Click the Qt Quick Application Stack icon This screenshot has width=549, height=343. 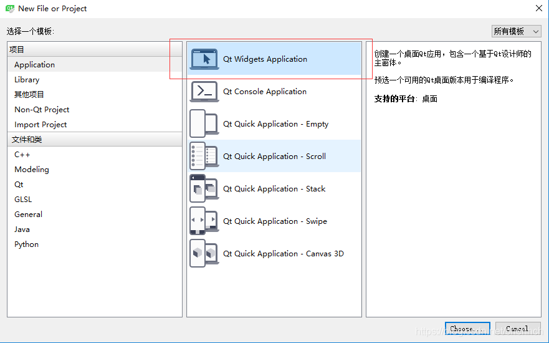(x=204, y=188)
